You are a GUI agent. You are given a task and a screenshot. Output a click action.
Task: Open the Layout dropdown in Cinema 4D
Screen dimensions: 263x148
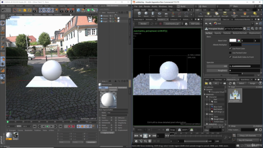point(117,6)
